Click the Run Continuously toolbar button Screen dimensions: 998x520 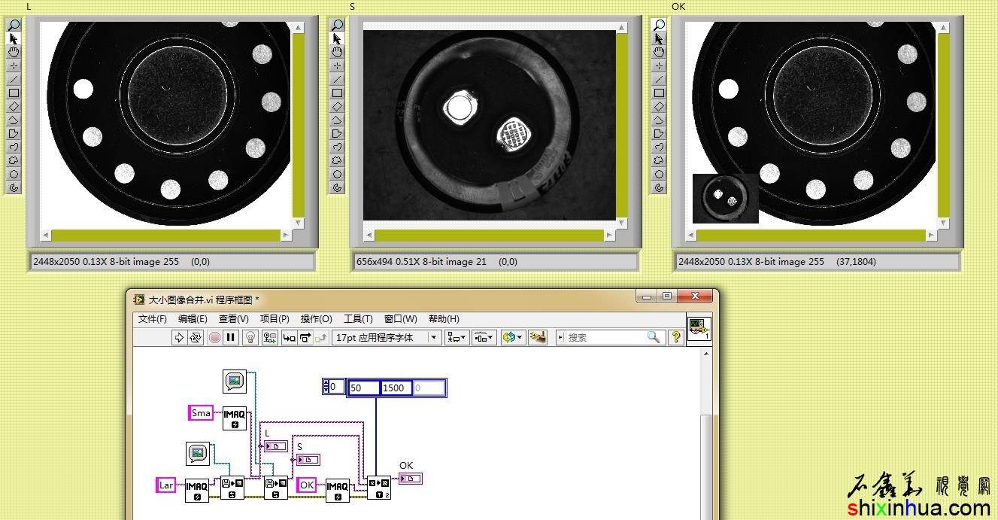pos(196,338)
